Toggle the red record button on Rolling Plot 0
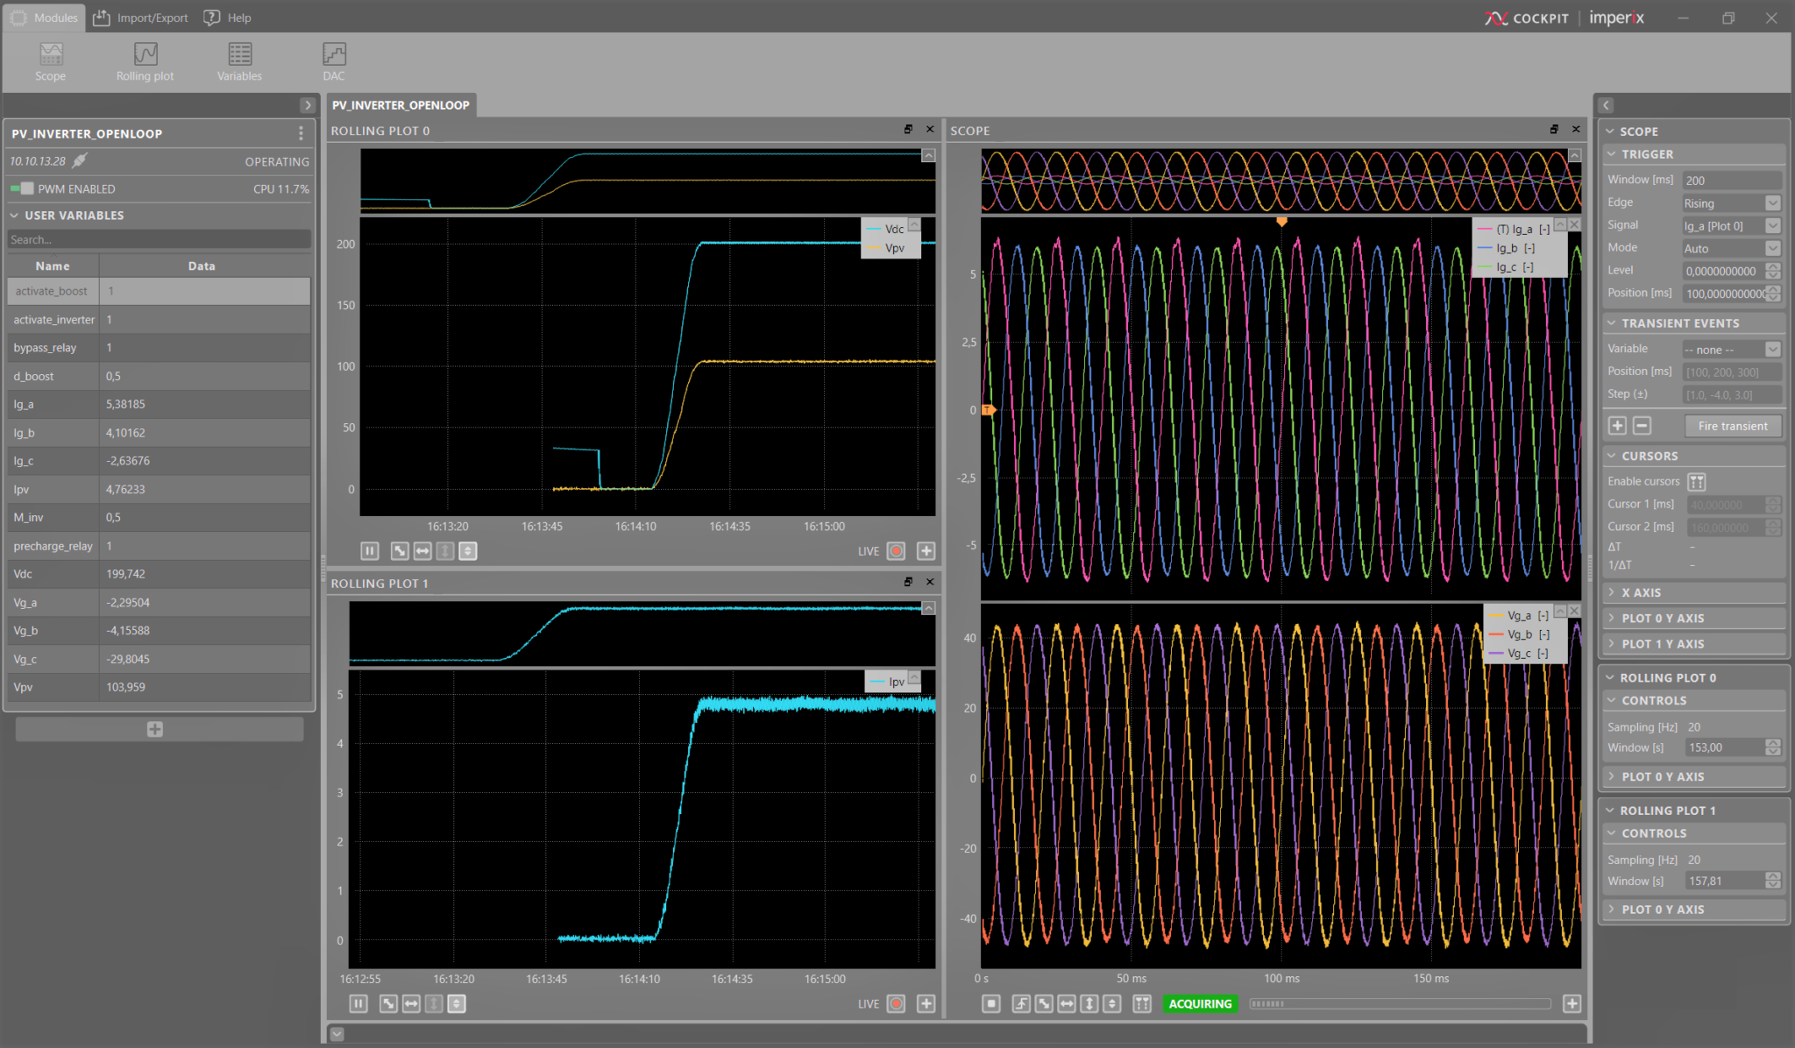The image size is (1795, 1048). [896, 550]
